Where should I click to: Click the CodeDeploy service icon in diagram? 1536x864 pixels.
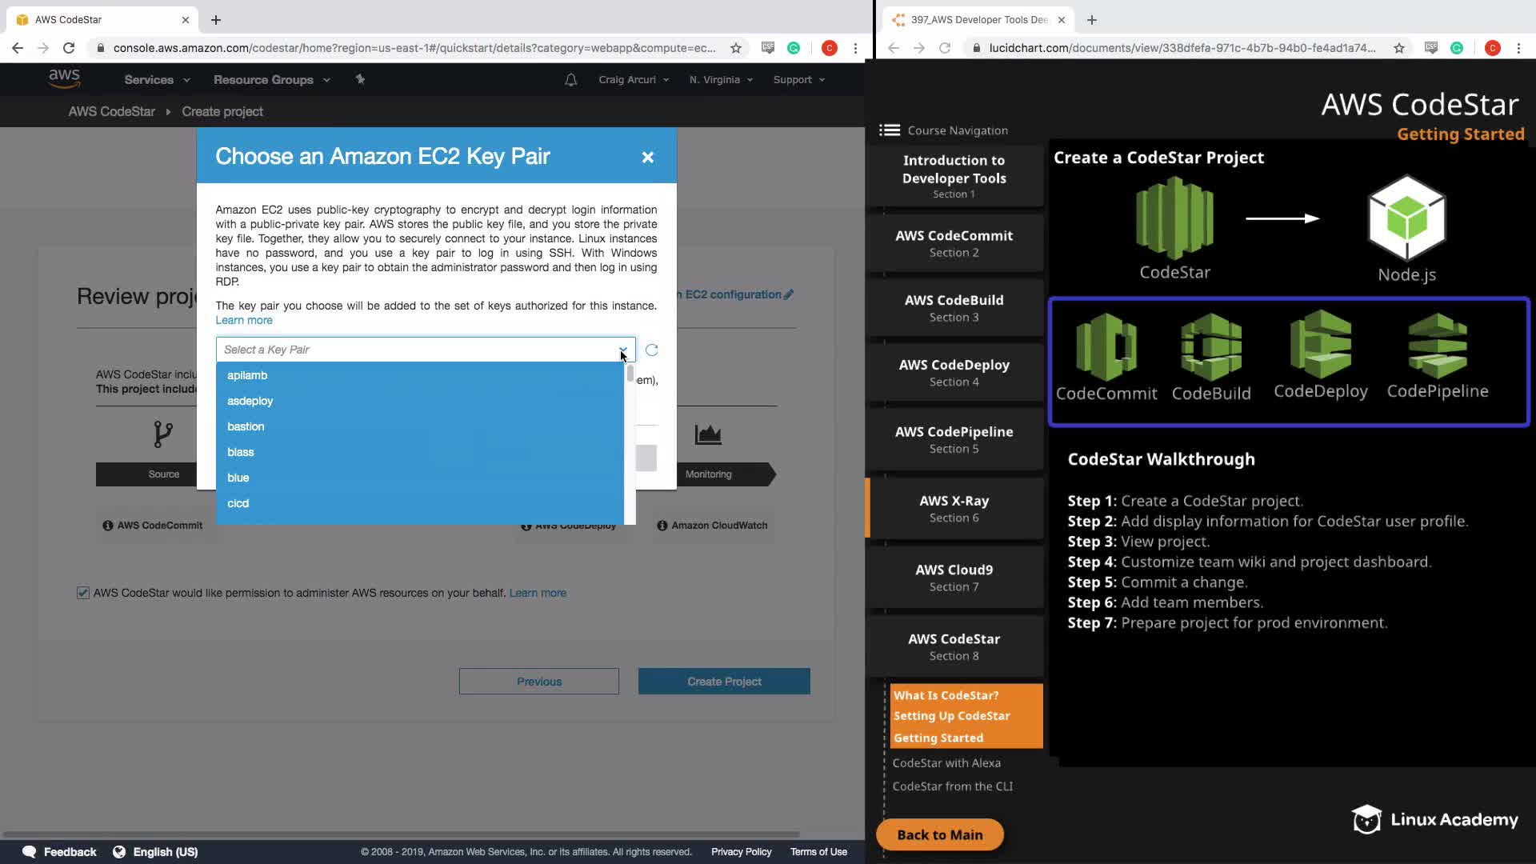pos(1320,345)
